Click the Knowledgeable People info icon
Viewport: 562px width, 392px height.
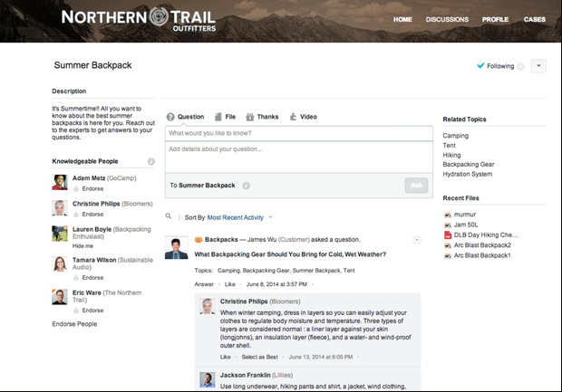[x=151, y=161]
